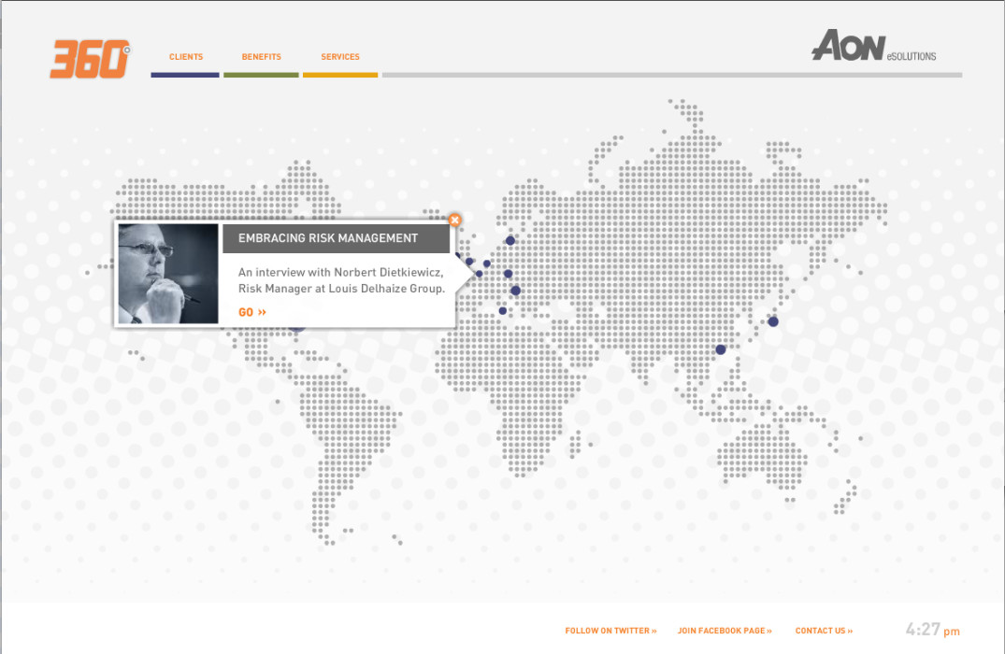
Task: Open the Join Facebook Page link
Action: click(x=725, y=631)
